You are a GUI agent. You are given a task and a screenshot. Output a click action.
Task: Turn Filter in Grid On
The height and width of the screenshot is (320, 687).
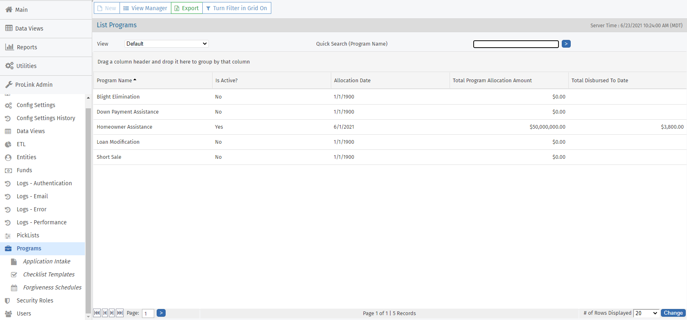(237, 8)
